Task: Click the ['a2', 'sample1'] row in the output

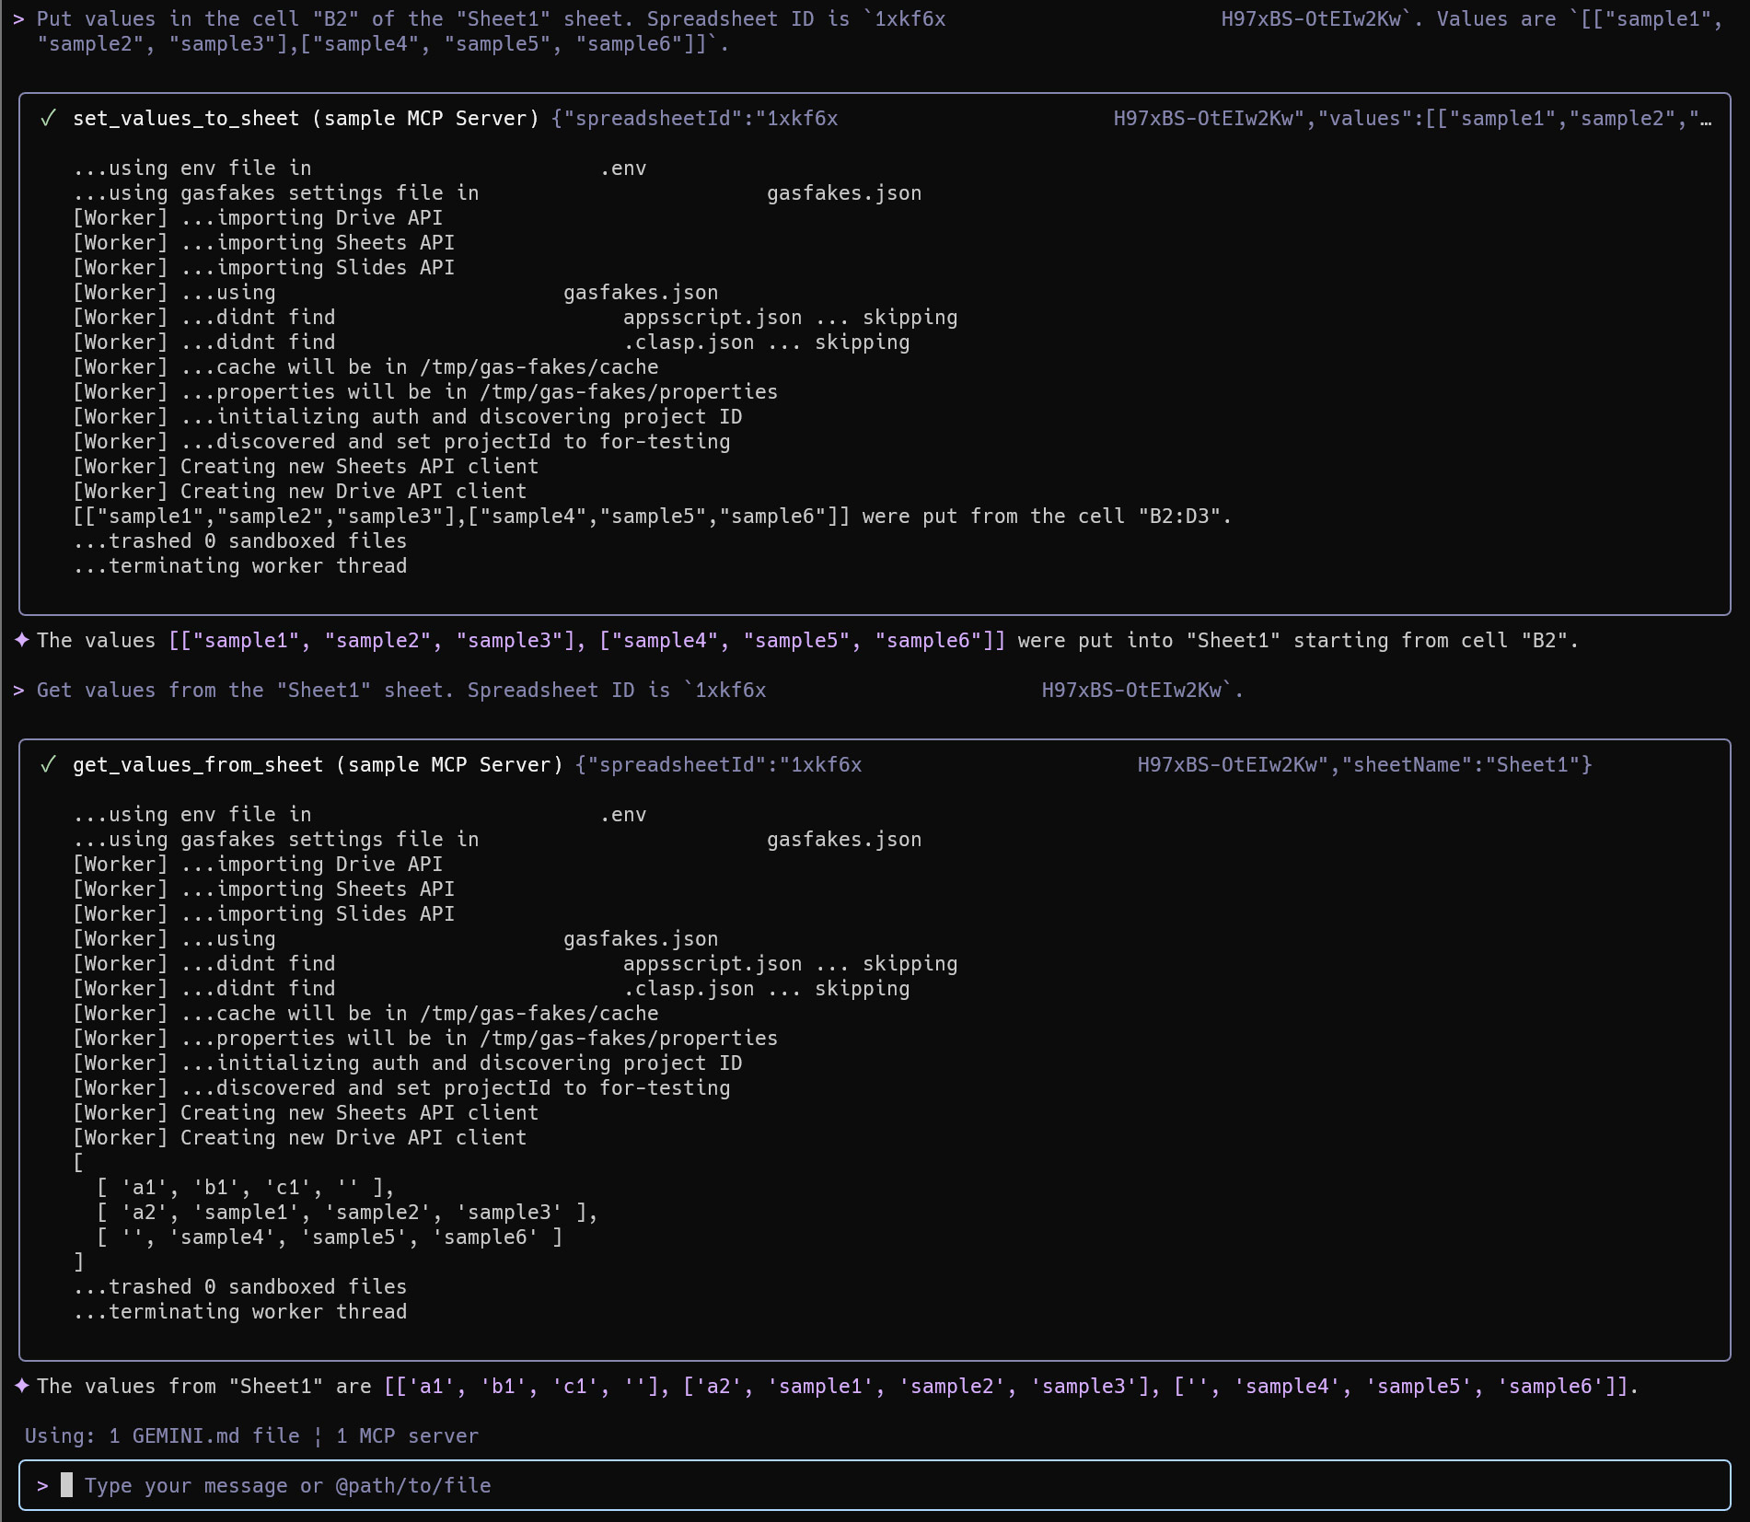Action: (x=347, y=1213)
